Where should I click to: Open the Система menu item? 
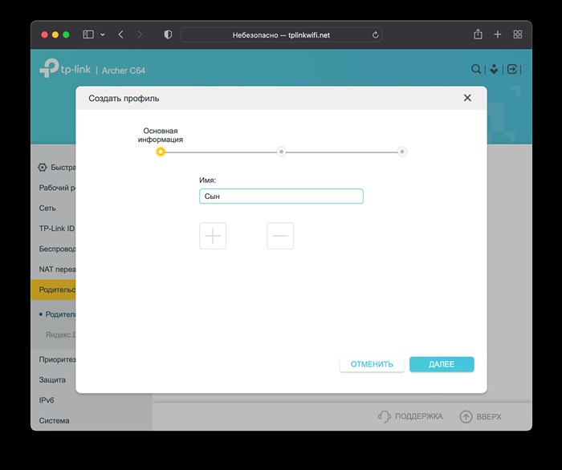coord(54,420)
